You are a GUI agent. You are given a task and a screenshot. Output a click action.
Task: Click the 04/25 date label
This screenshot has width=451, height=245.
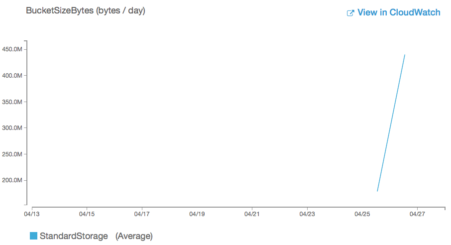362,214
